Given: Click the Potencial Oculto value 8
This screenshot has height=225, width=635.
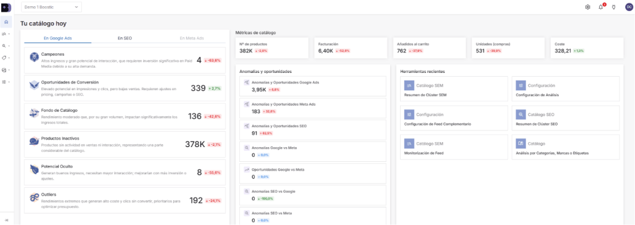Looking at the screenshot, I should click(199, 172).
